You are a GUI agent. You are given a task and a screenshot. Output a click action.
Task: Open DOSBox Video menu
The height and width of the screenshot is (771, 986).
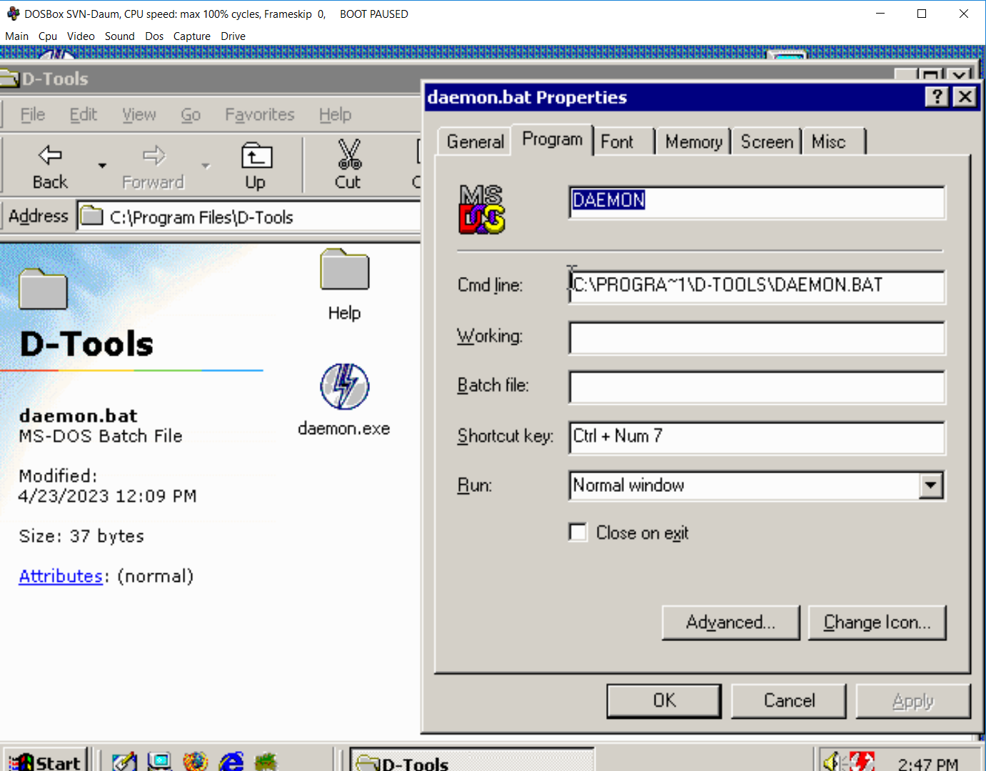tap(81, 36)
